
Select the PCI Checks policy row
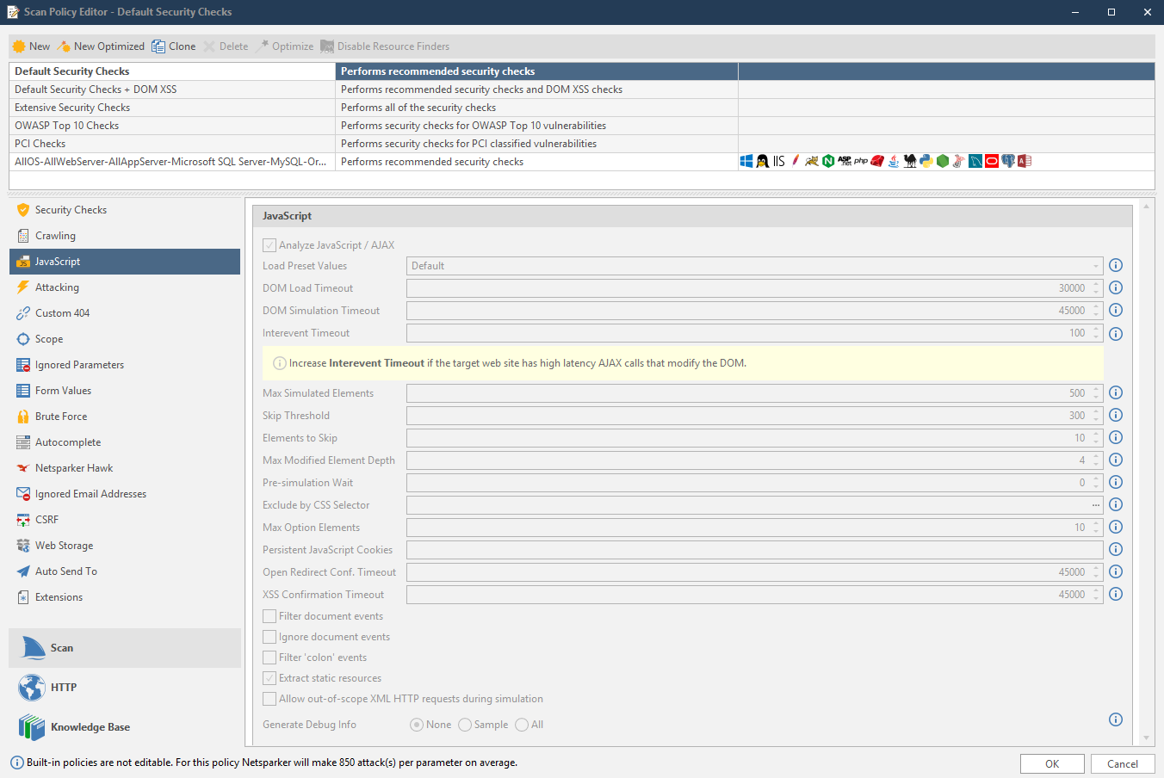click(x=581, y=144)
